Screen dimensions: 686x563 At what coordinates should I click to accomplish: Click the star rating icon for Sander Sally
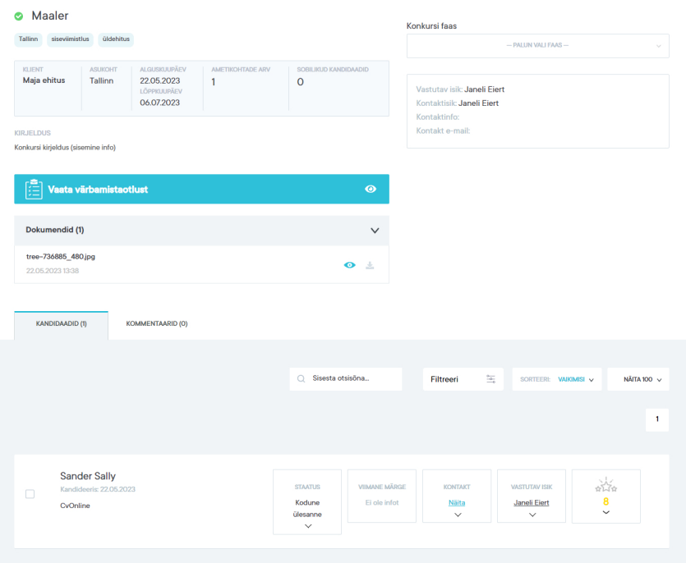tap(605, 486)
